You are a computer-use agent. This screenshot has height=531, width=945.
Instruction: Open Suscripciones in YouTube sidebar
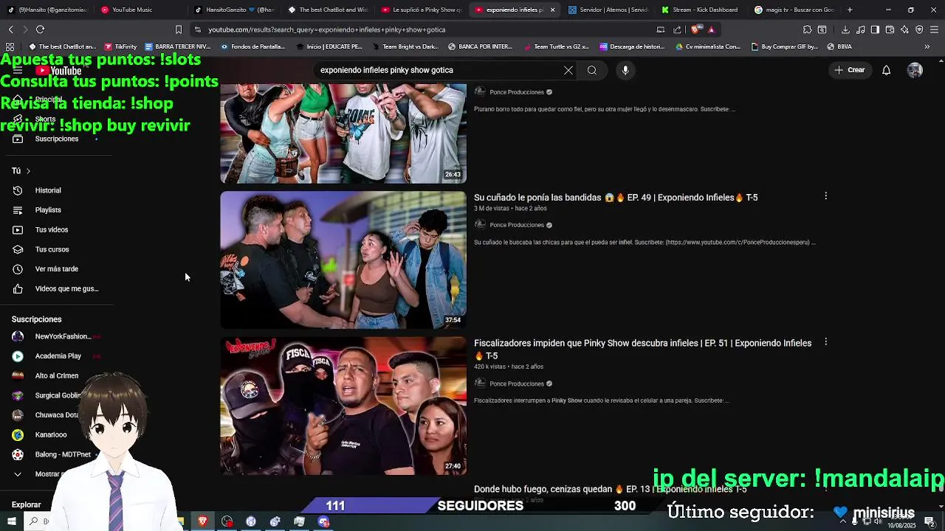pos(56,139)
